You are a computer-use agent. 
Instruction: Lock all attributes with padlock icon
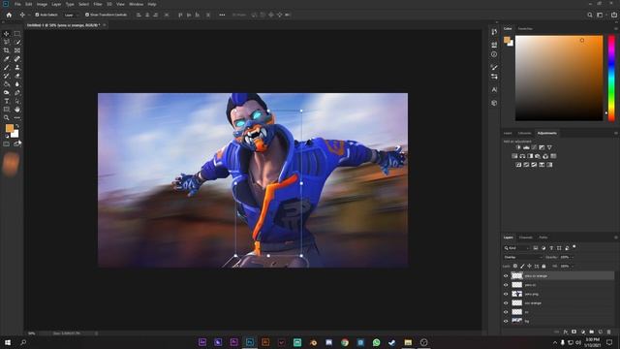(x=543, y=266)
